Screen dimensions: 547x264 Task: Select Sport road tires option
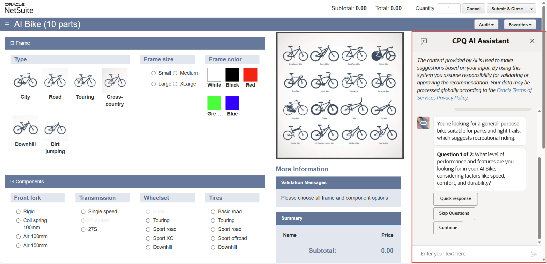tap(213, 230)
